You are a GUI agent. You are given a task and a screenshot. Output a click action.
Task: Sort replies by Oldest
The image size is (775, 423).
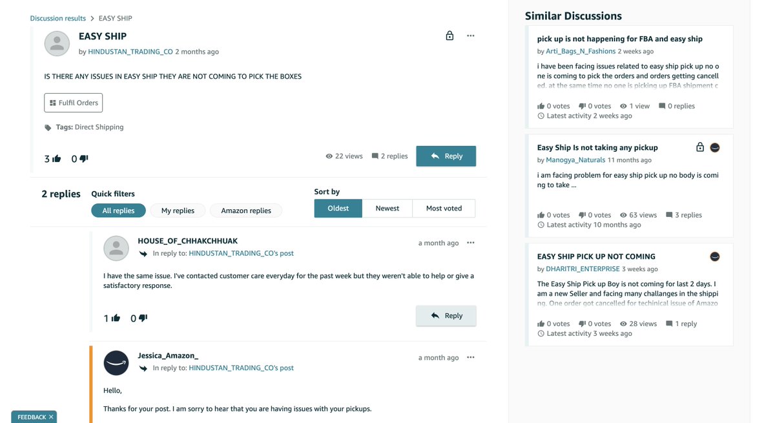[338, 209]
